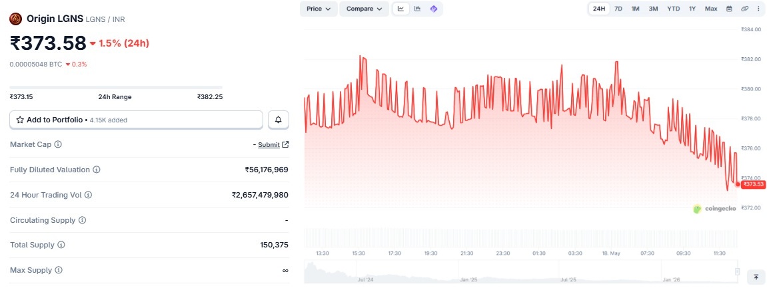The height and width of the screenshot is (288, 767).
Task: Click the ₹2,657,479,980 trading volume value
Action: 261,195
